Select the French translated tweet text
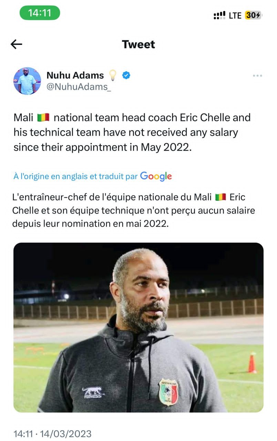The image size is (277, 441). (x=134, y=210)
